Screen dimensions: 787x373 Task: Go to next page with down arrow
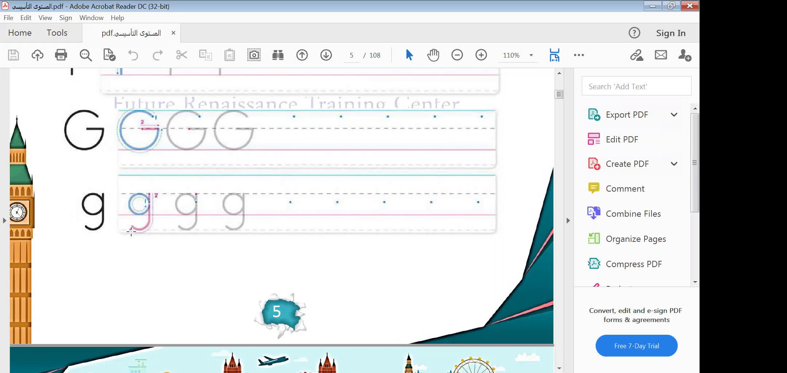(326, 55)
